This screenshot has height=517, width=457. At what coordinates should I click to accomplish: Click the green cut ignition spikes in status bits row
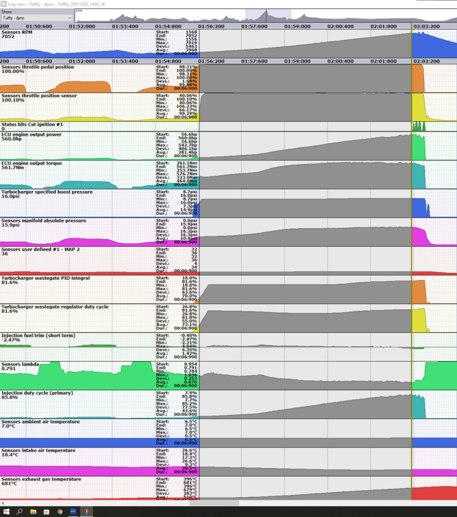(x=419, y=126)
